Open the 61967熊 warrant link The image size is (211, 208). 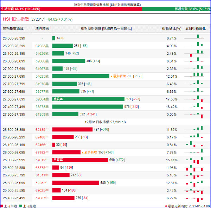click(42, 69)
